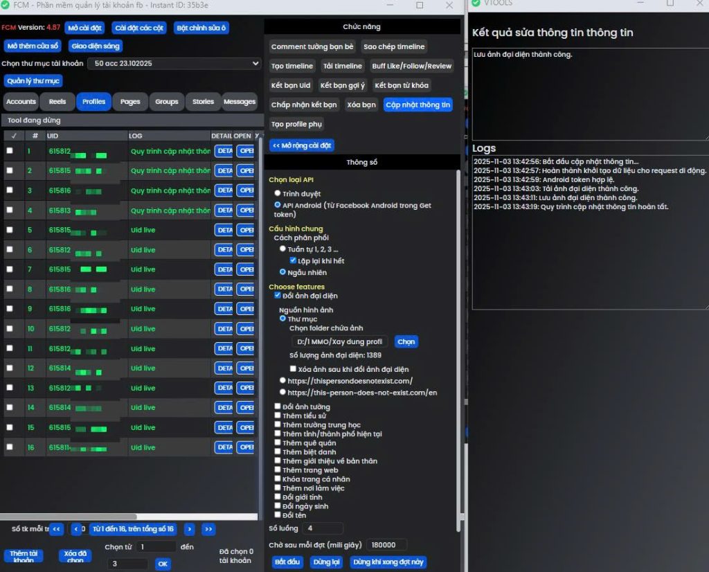Enable the Đổi ảnh tường checkbox
The width and height of the screenshot is (709, 572).
click(x=278, y=406)
